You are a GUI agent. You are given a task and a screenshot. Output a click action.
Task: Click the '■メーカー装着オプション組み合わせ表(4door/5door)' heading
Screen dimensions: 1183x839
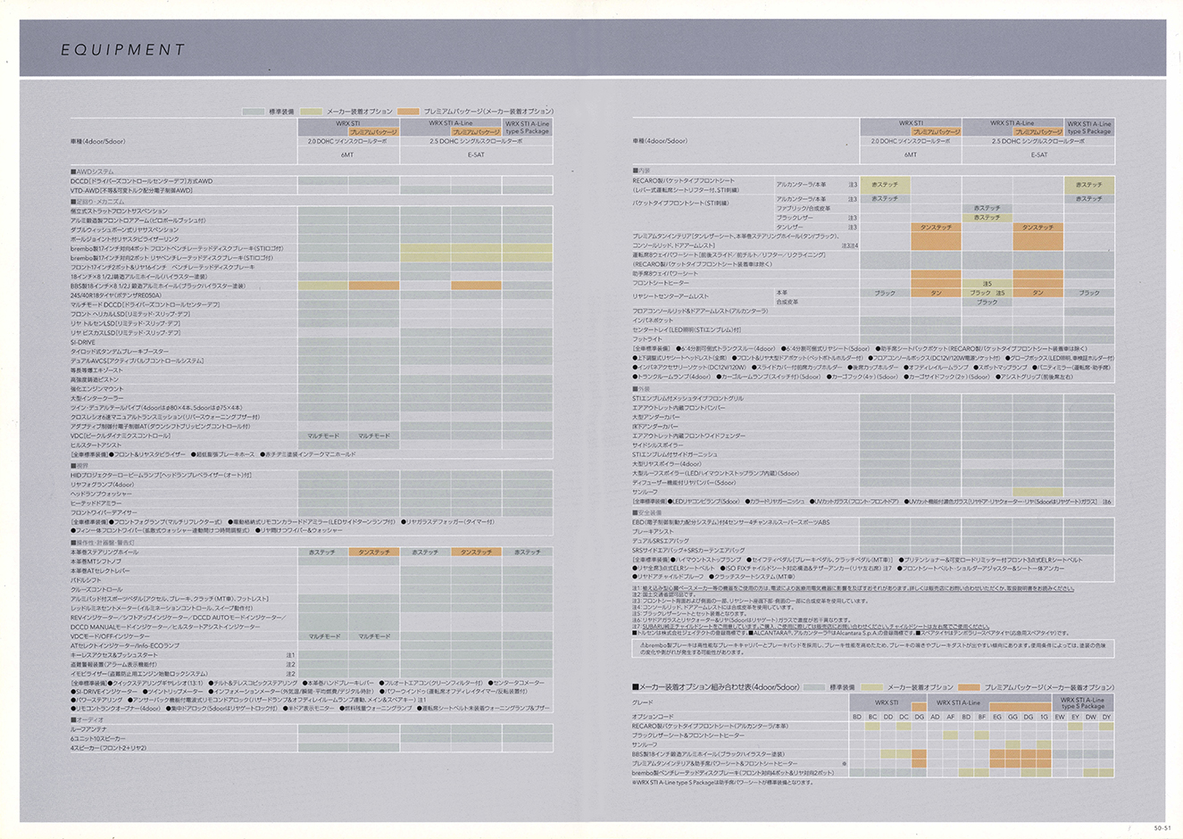click(714, 687)
